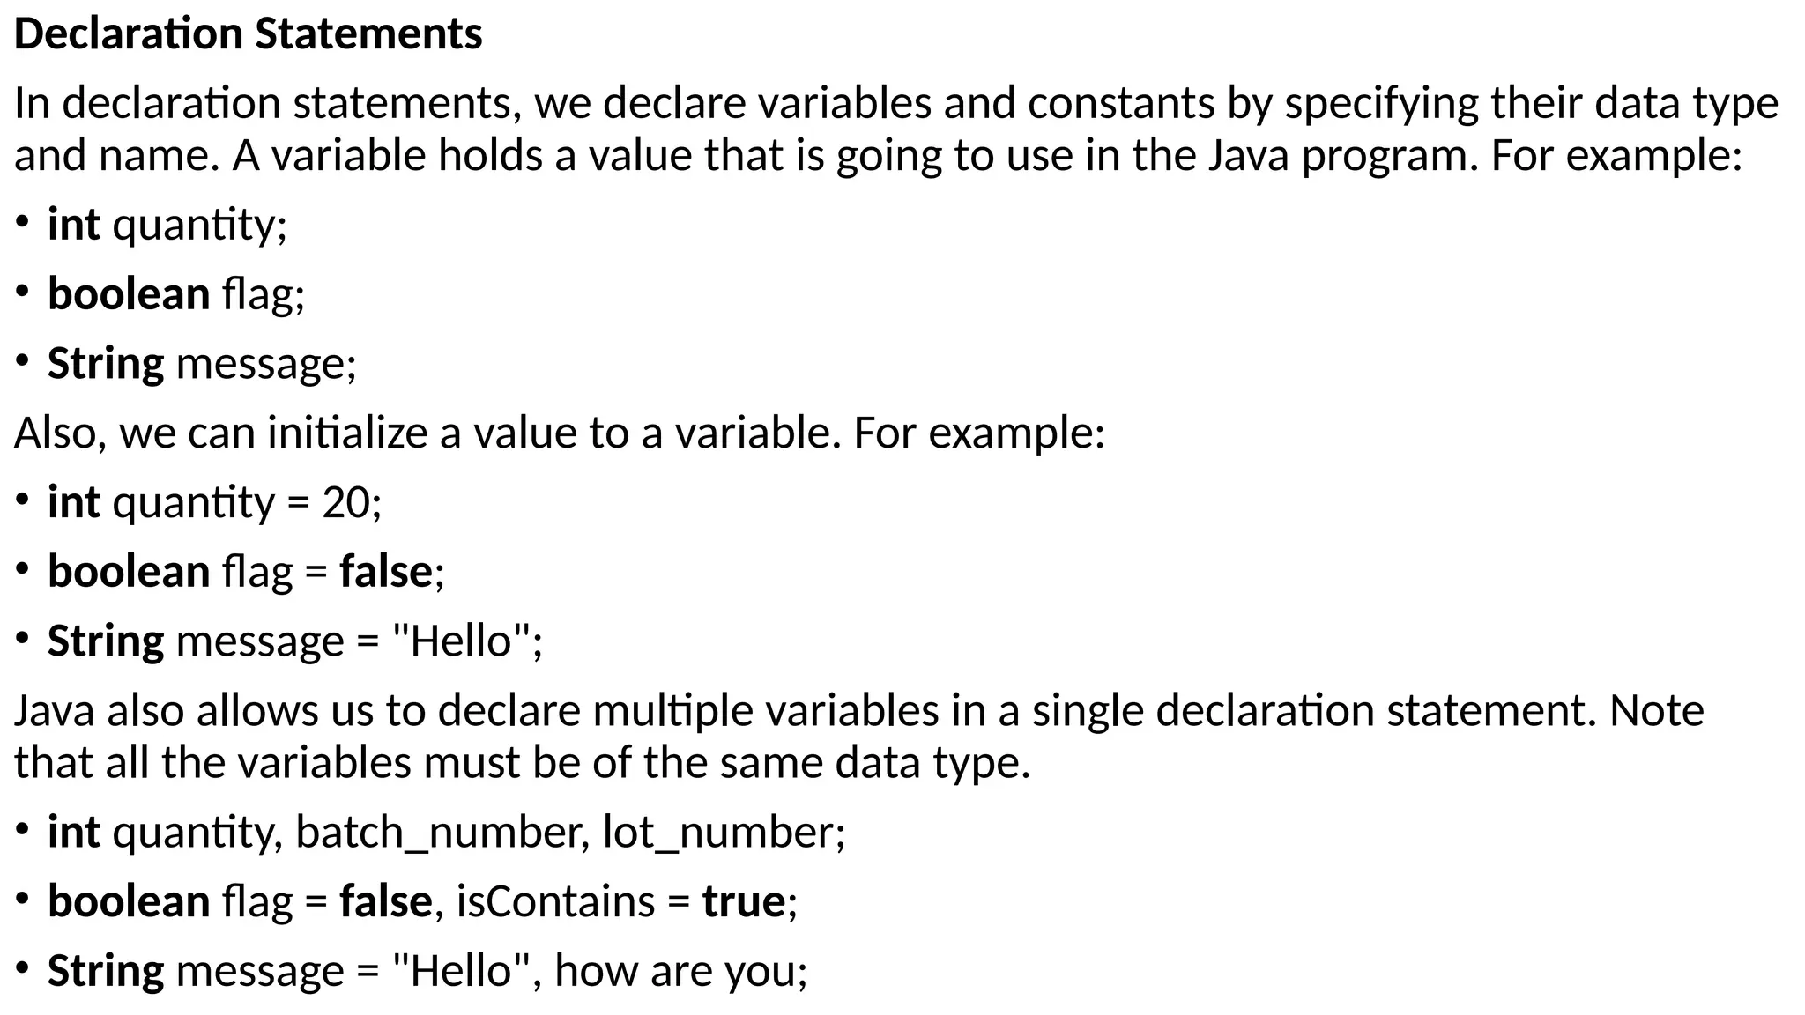Click the bullet before 'int quantity;'
Screen dimensions: 1805x1015
(x=24, y=222)
